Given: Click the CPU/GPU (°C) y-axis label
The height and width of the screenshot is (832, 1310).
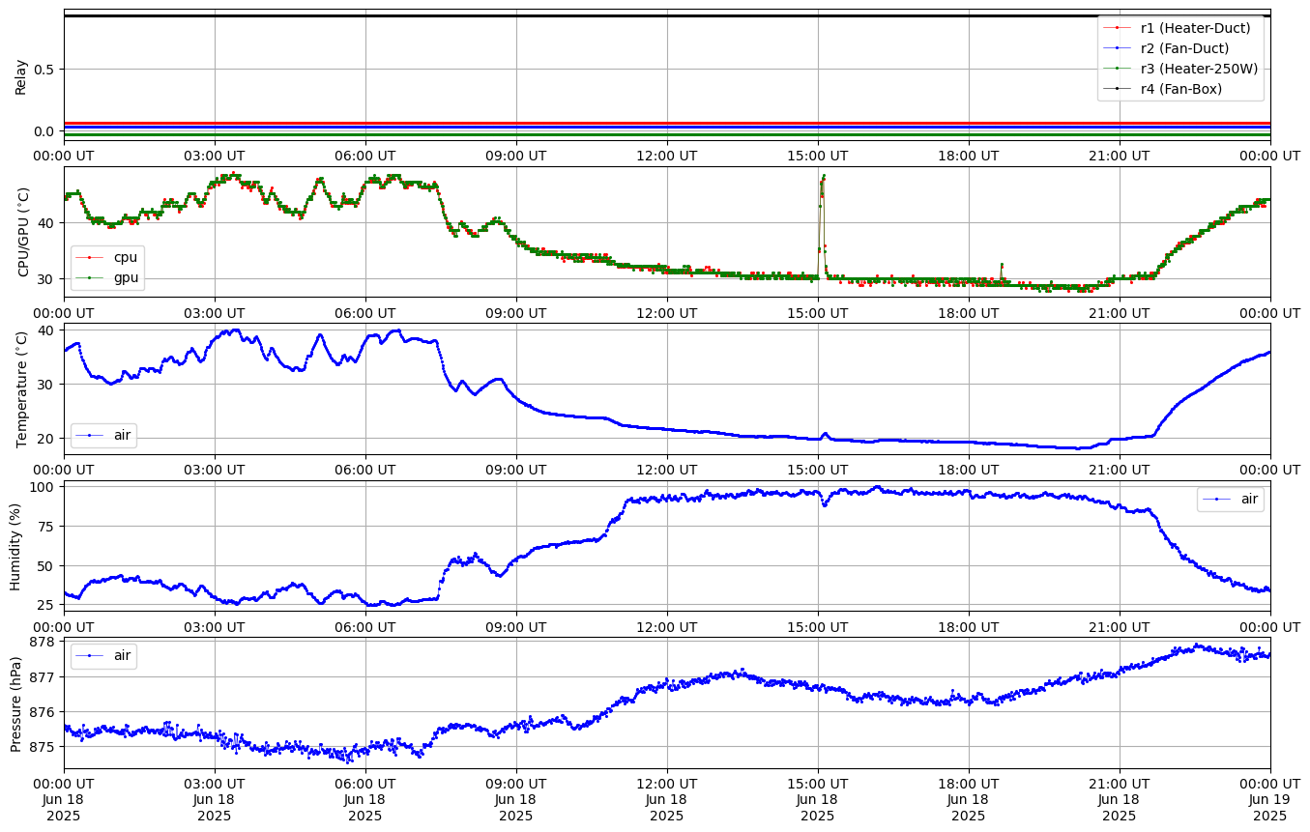Looking at the screenshot, I should tap(23, 232).
